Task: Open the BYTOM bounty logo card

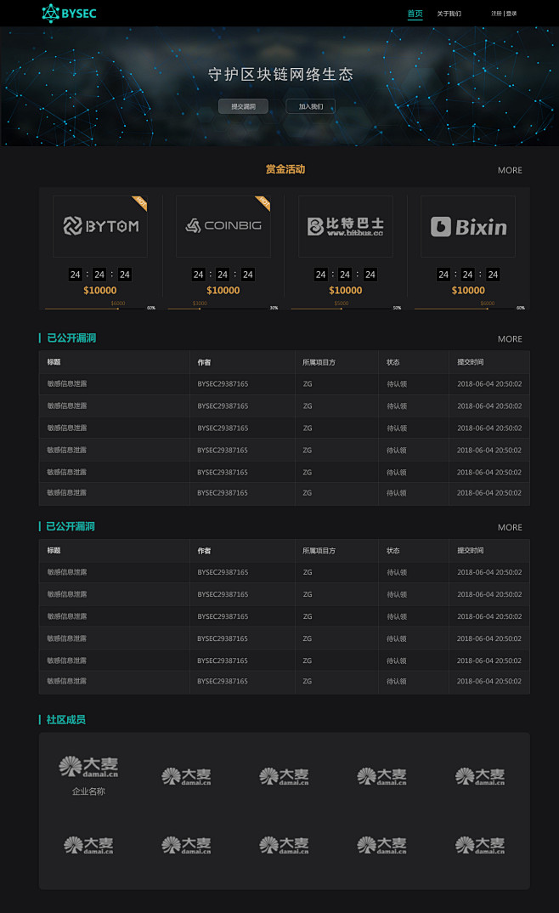Action: point(100,226)
